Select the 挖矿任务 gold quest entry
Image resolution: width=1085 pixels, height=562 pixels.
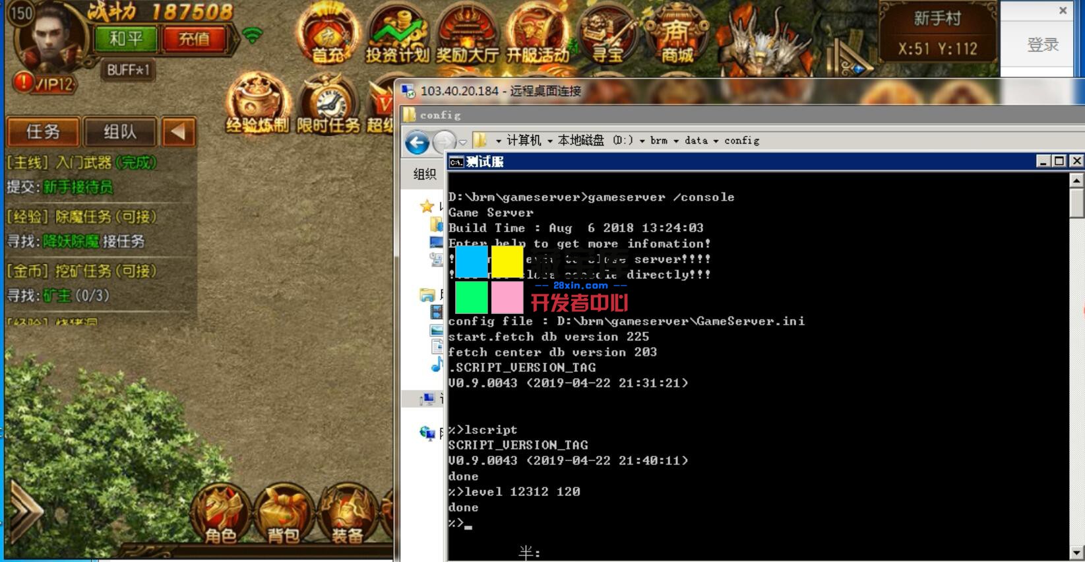pyautogui.click(x=82, y=270)
